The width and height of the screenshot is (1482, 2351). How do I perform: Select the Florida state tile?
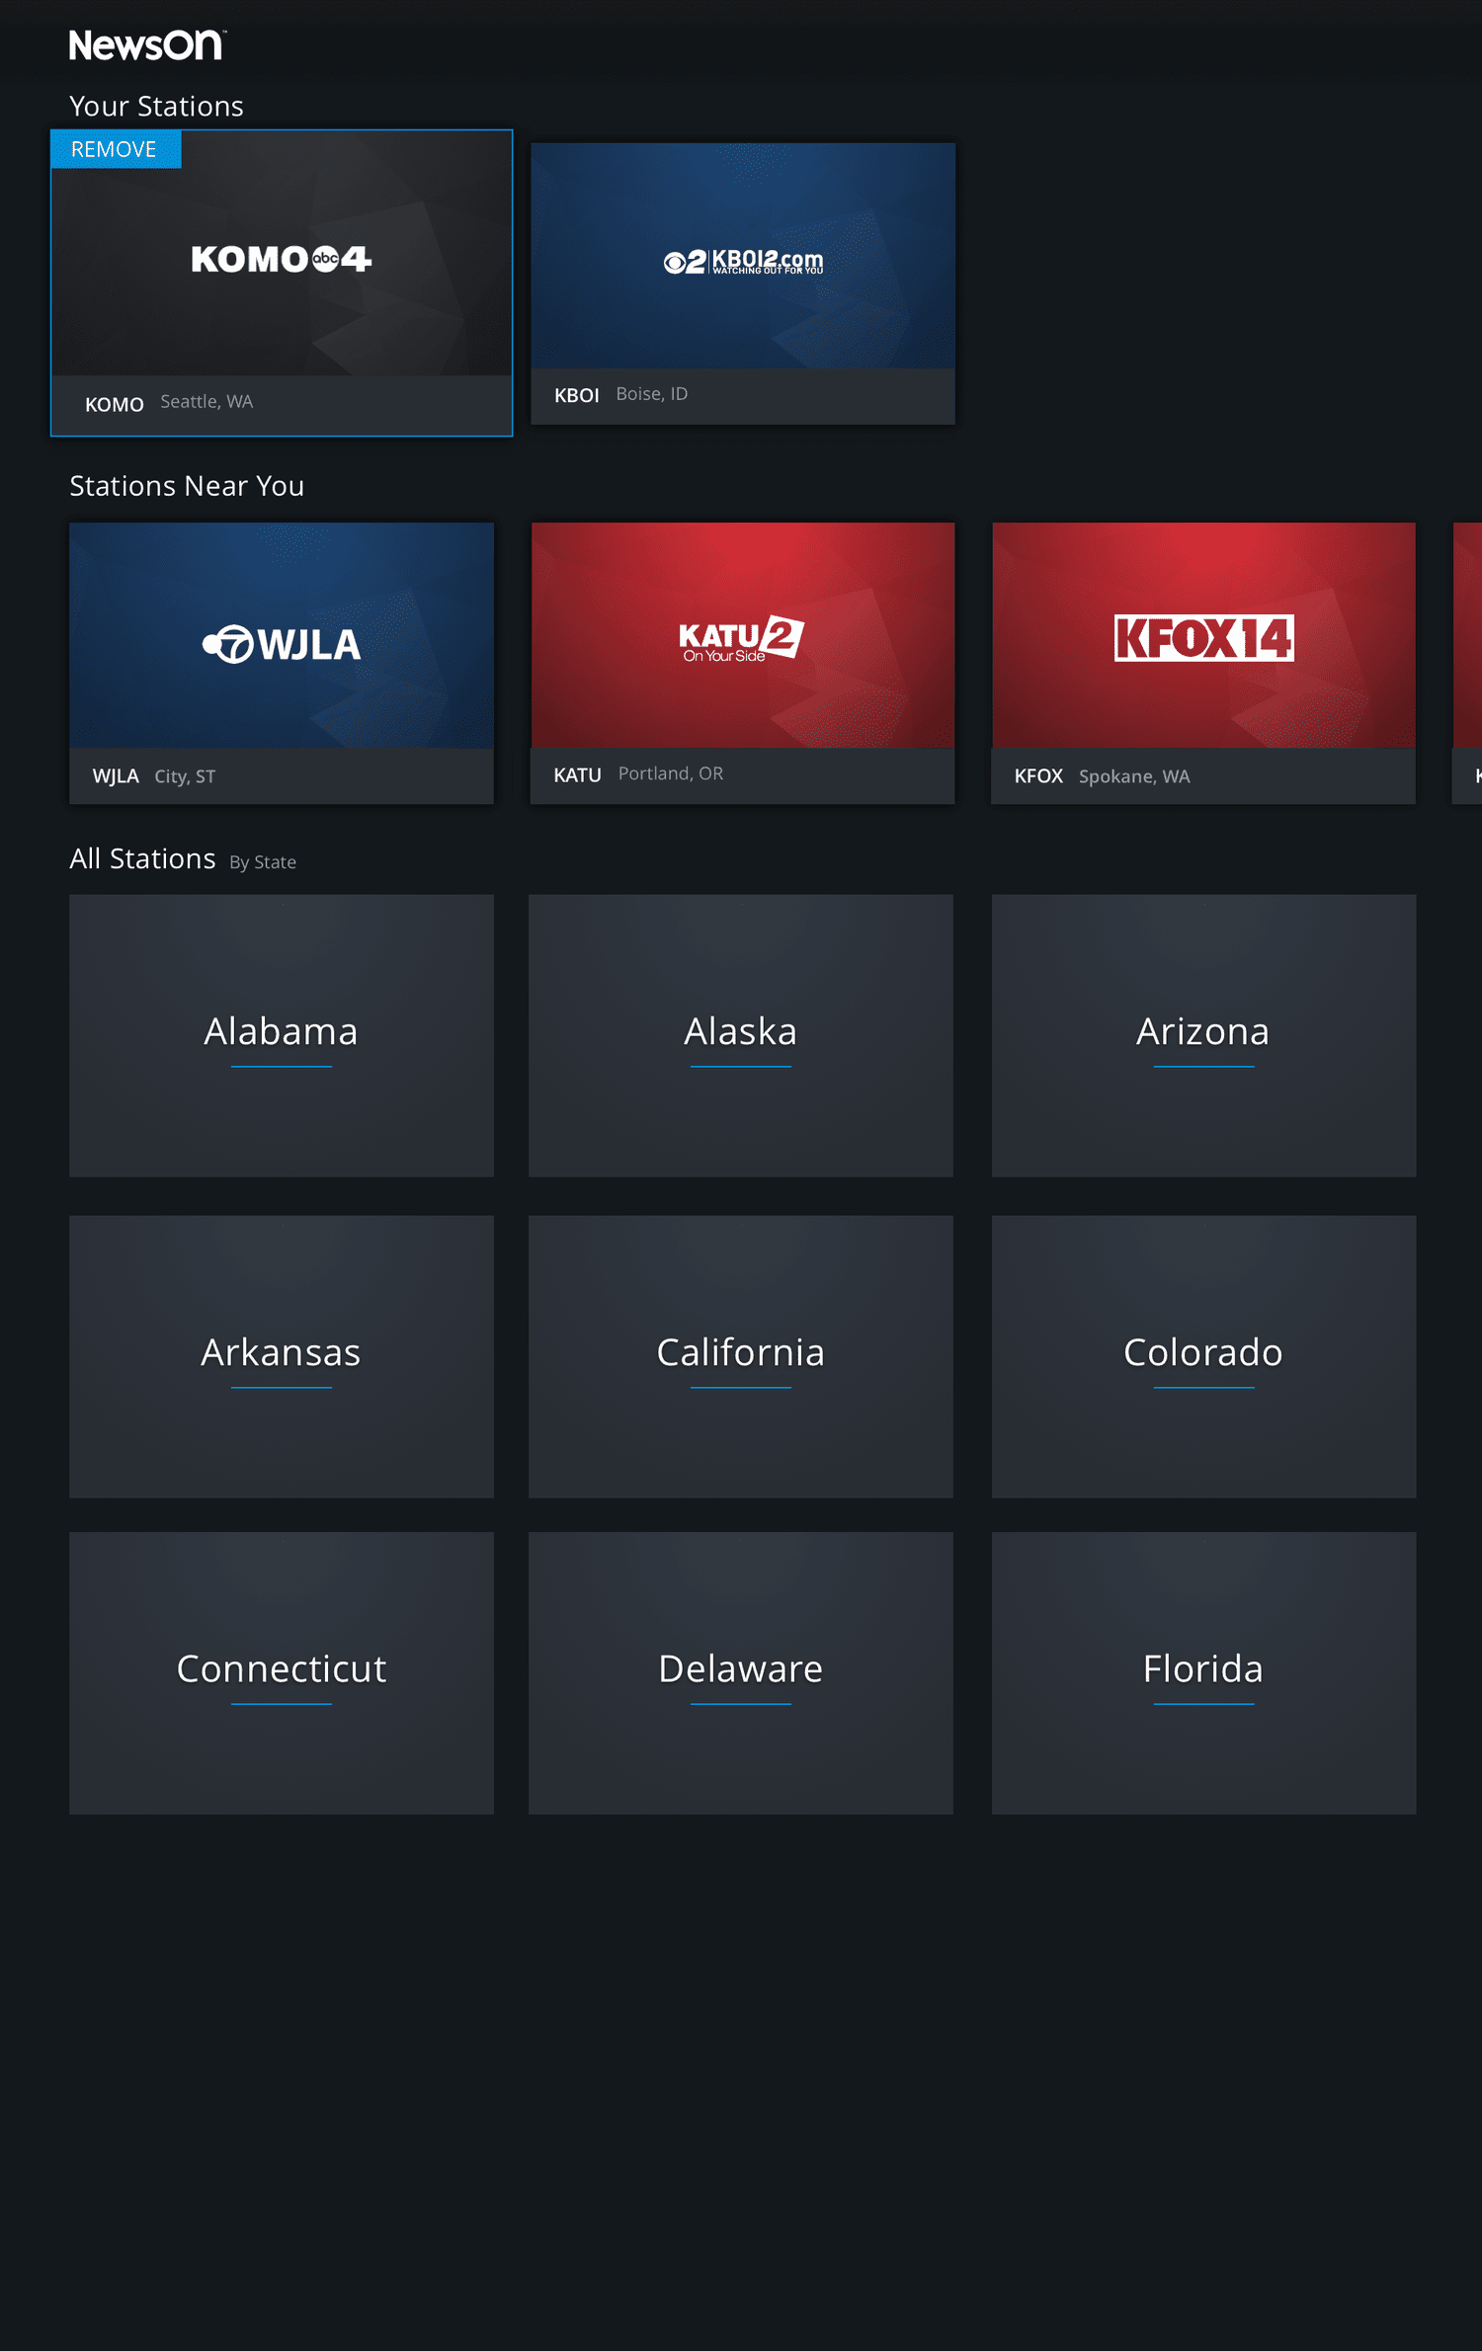coord(1203,1672)
